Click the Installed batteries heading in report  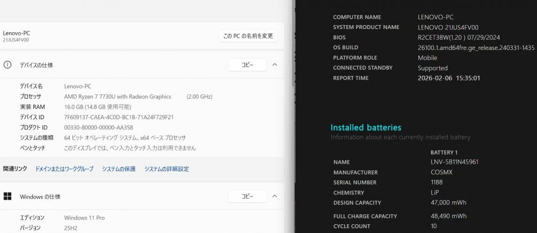tap(366, 128)
